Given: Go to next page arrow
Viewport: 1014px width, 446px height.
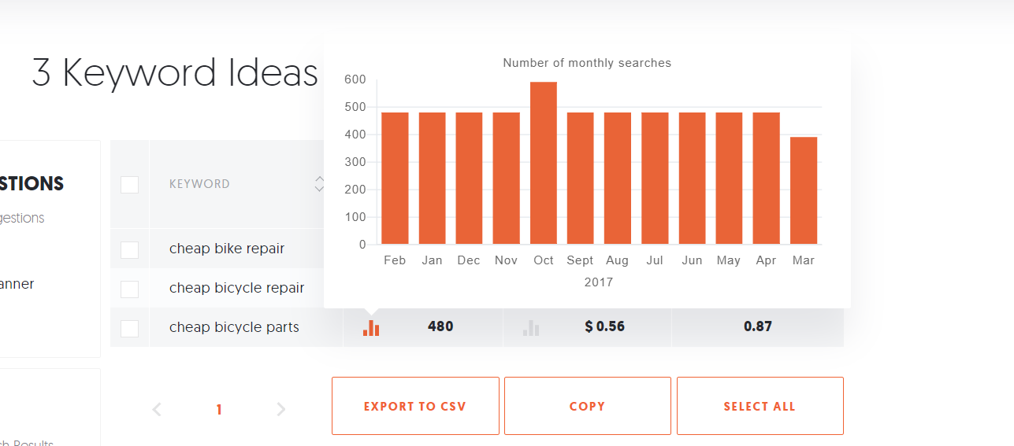Looking at the screenshot, I should [281, 409].
